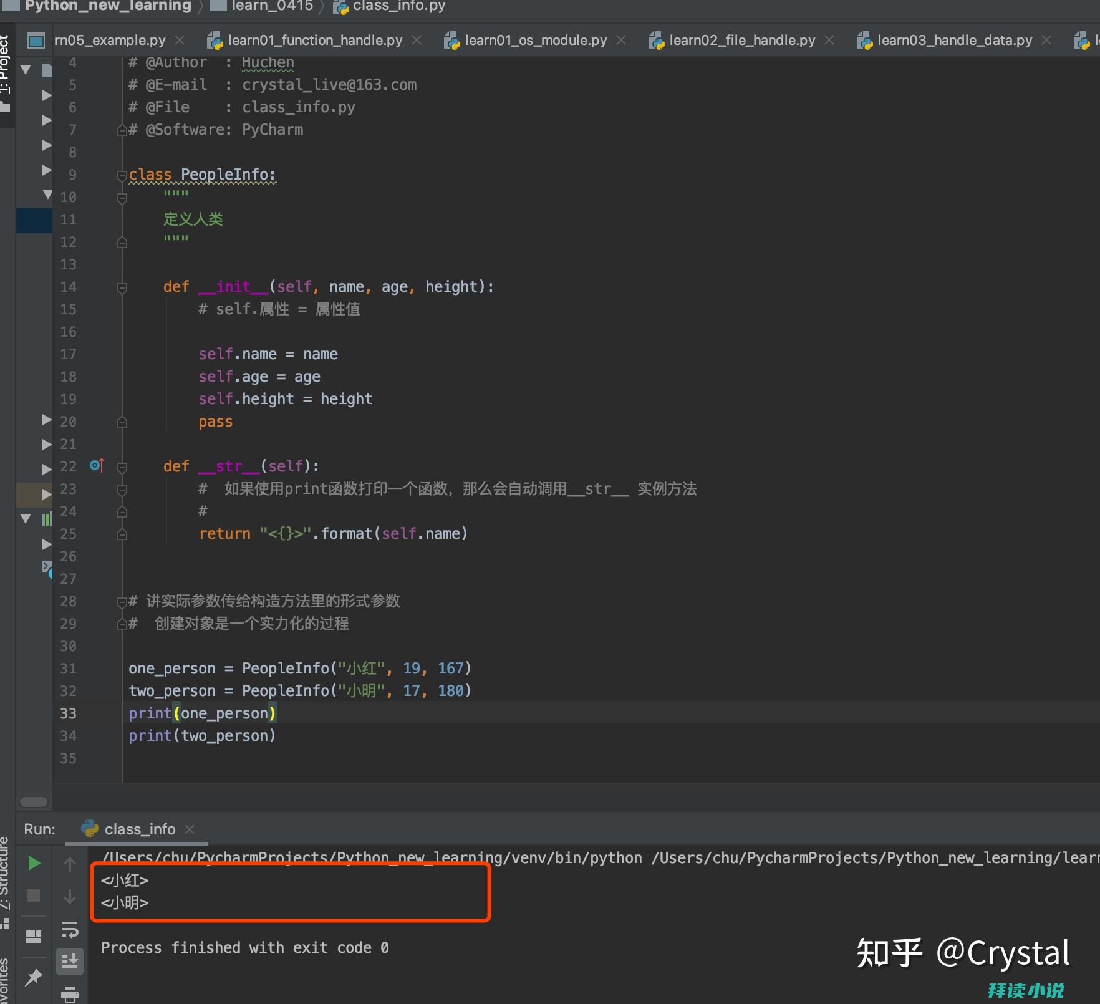Click the one_person = PeopleInfo assignment line
Screen dimensions: 1100x1004
pos(300,669)
